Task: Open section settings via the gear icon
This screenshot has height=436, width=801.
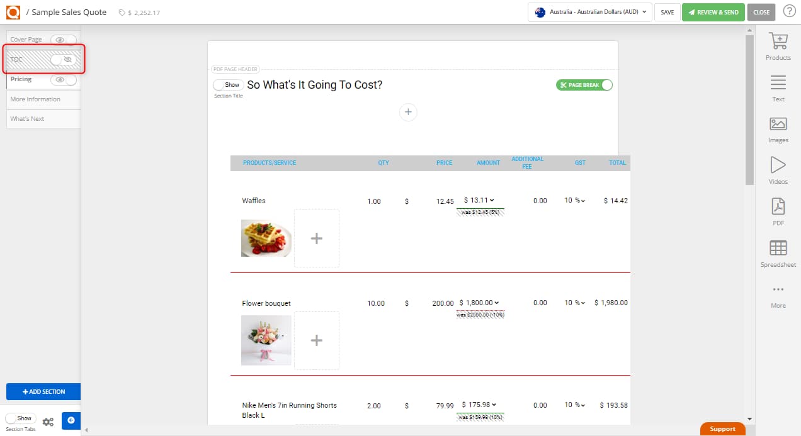Action: click(x=48, y=420)
